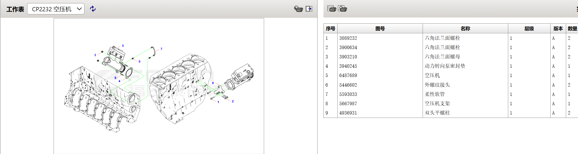Click the print parts list icon
Screen dimensions: 578x154
331,9
